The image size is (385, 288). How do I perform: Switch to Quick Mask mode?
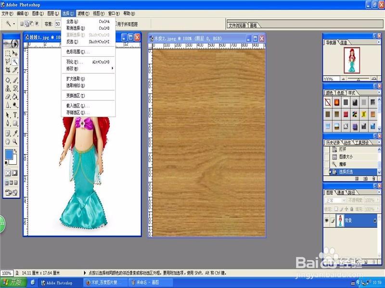pyautogui.click(x=15, y=173)
